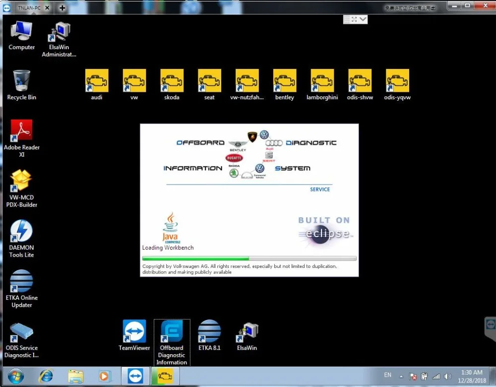Open network signal tray icon
Image resolution: width=496 pixels, height=387 pixels.
436,376
